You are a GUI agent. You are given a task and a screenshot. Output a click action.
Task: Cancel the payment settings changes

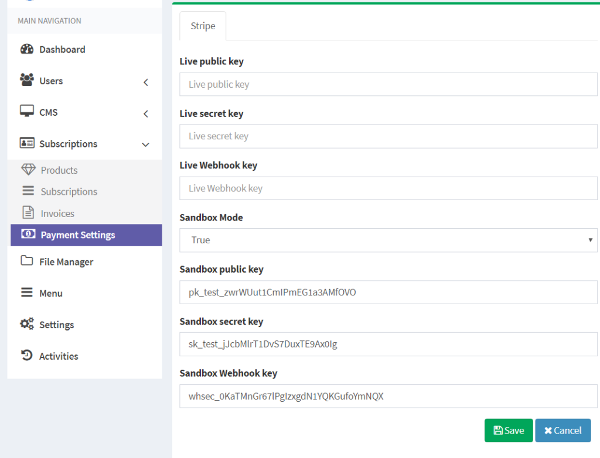(562, 431)
